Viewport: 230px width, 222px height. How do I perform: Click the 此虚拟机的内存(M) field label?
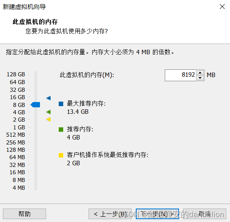pyautogui.click(x=87, y=75)
